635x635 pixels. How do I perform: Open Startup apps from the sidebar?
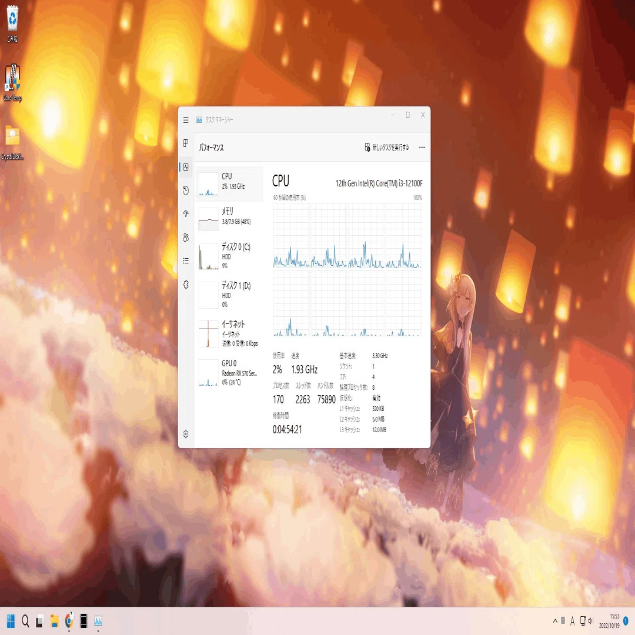coord(185,213)
